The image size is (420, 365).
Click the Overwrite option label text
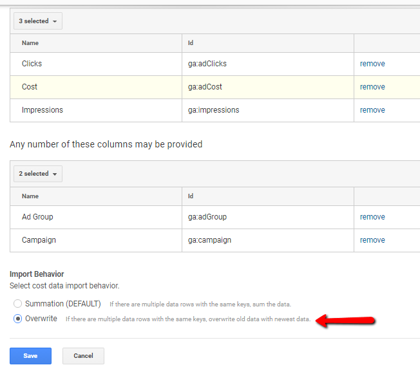[x=41, y=319]
